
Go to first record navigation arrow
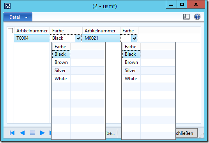tap(12, 133)
